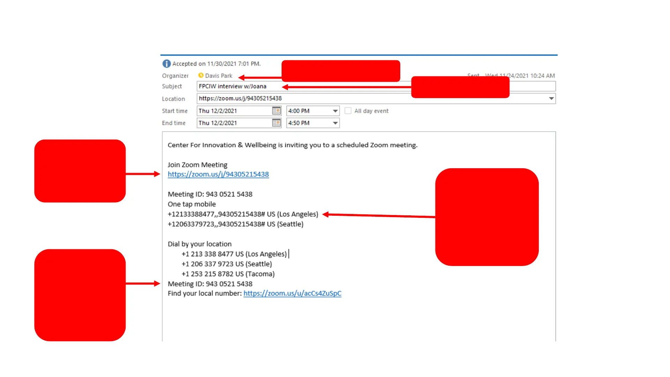Click the Tacoma dial-in number line
Viewport: 670px width, 377px height.
click(x=228, y=274)
